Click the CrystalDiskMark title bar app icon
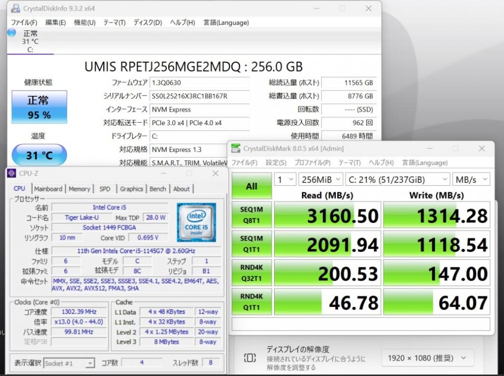The height and width of the screenshot is (376, 504). point(236,148)
